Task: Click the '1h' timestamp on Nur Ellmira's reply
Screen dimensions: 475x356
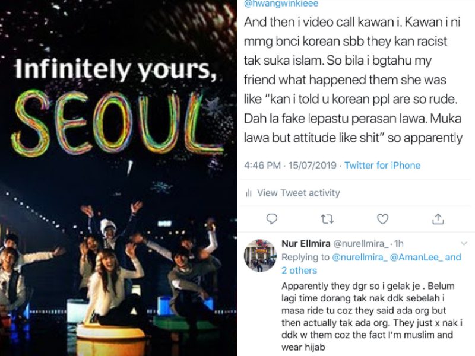Action: pos(399,244)
